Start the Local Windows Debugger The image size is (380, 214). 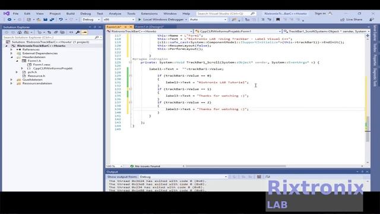coord(161,20)
